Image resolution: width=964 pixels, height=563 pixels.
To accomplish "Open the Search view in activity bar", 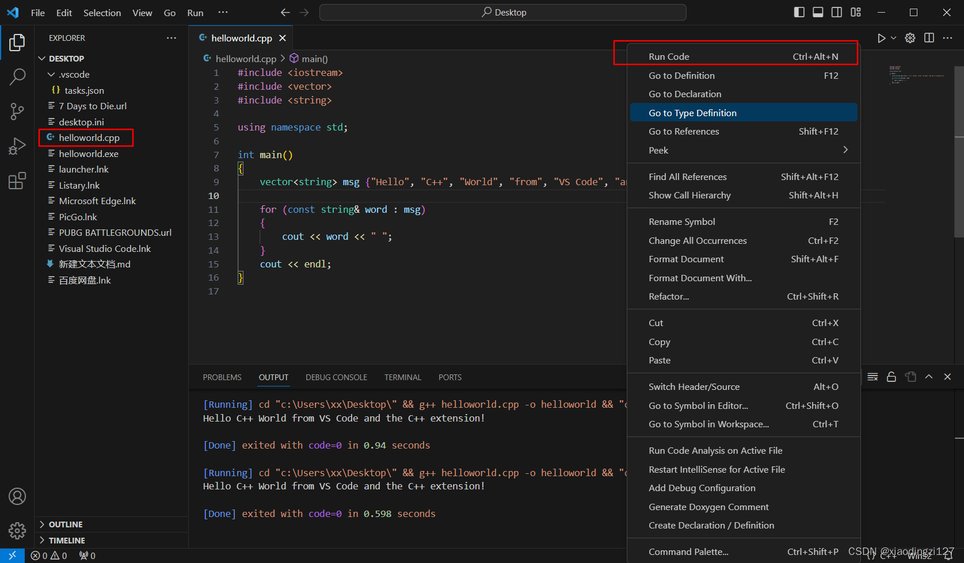I will click(x=17, y=76).
